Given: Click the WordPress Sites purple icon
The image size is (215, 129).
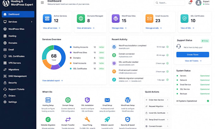Looking at the screenshot, I should [116, 19].
